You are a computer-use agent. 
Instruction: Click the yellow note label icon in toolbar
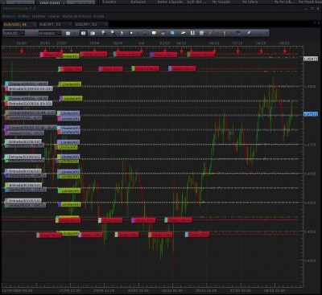coord(155,33)
